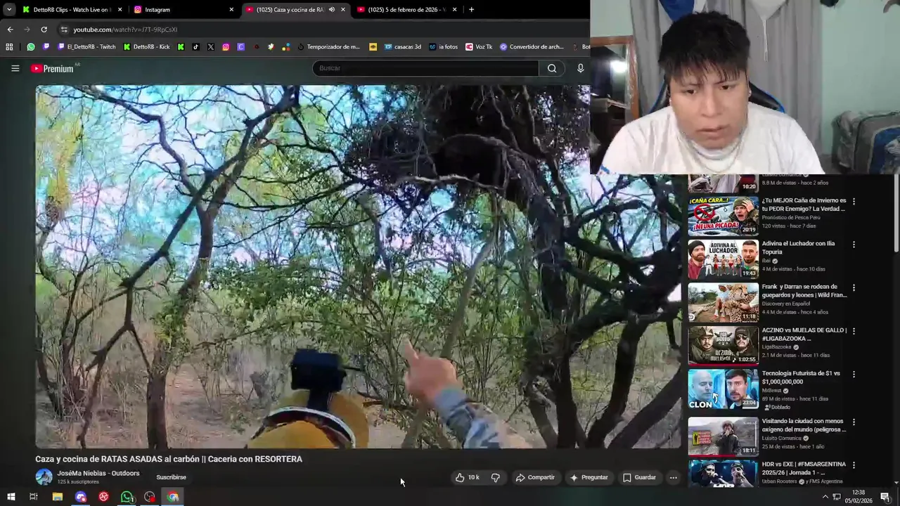This screenshot has width=900, height=506.
Task: Open Chrome from the taskbar
Action: coord(173,497)
